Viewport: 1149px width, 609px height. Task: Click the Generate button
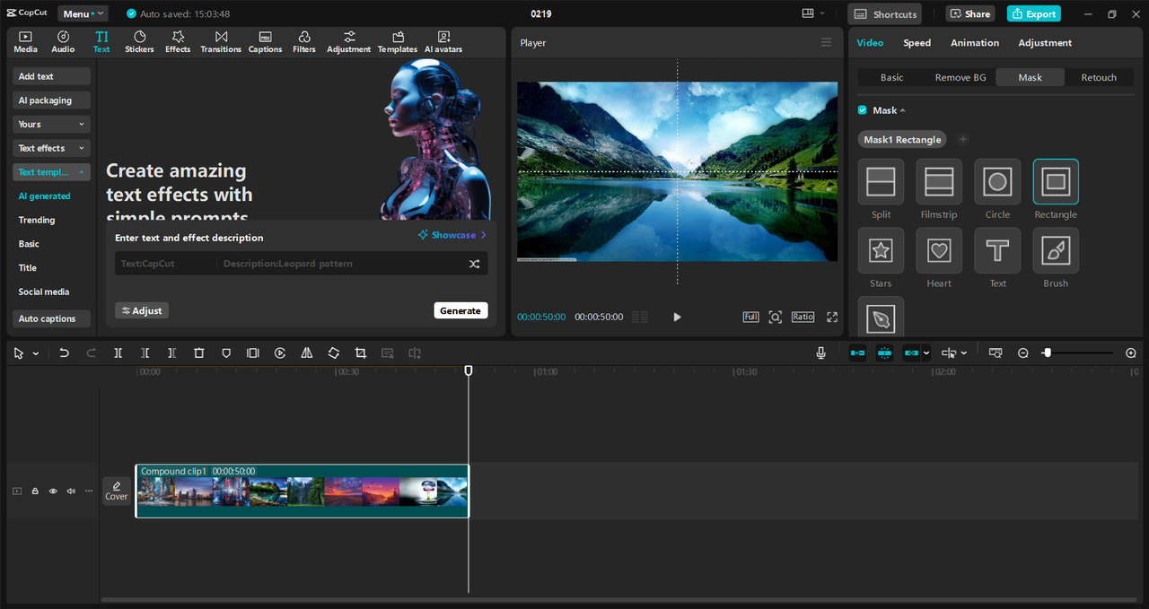(460, 310)
